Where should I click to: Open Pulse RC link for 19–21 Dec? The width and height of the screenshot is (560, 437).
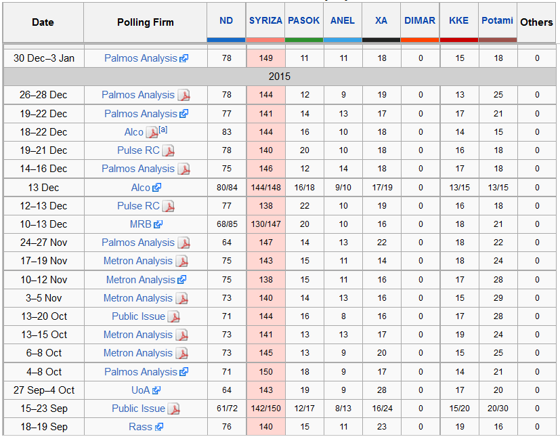(138, 150)
